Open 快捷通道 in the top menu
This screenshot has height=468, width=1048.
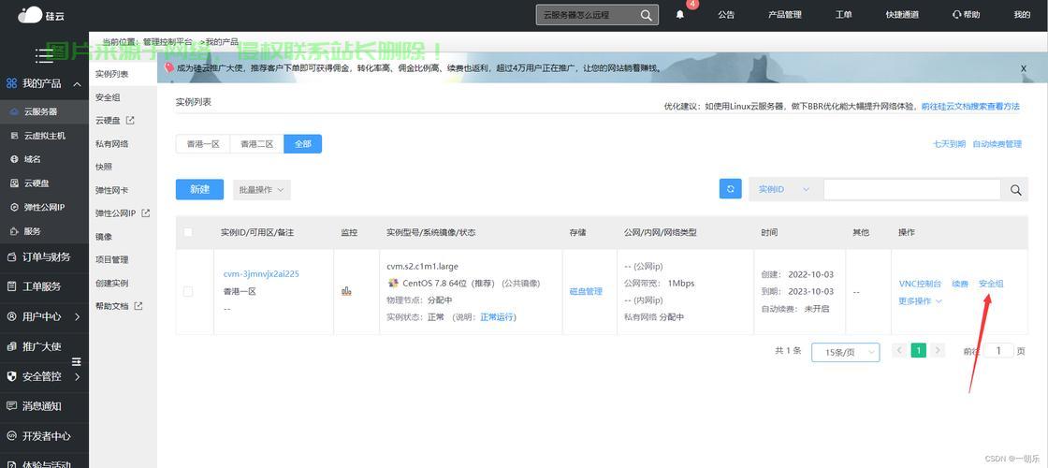point(902,15)
